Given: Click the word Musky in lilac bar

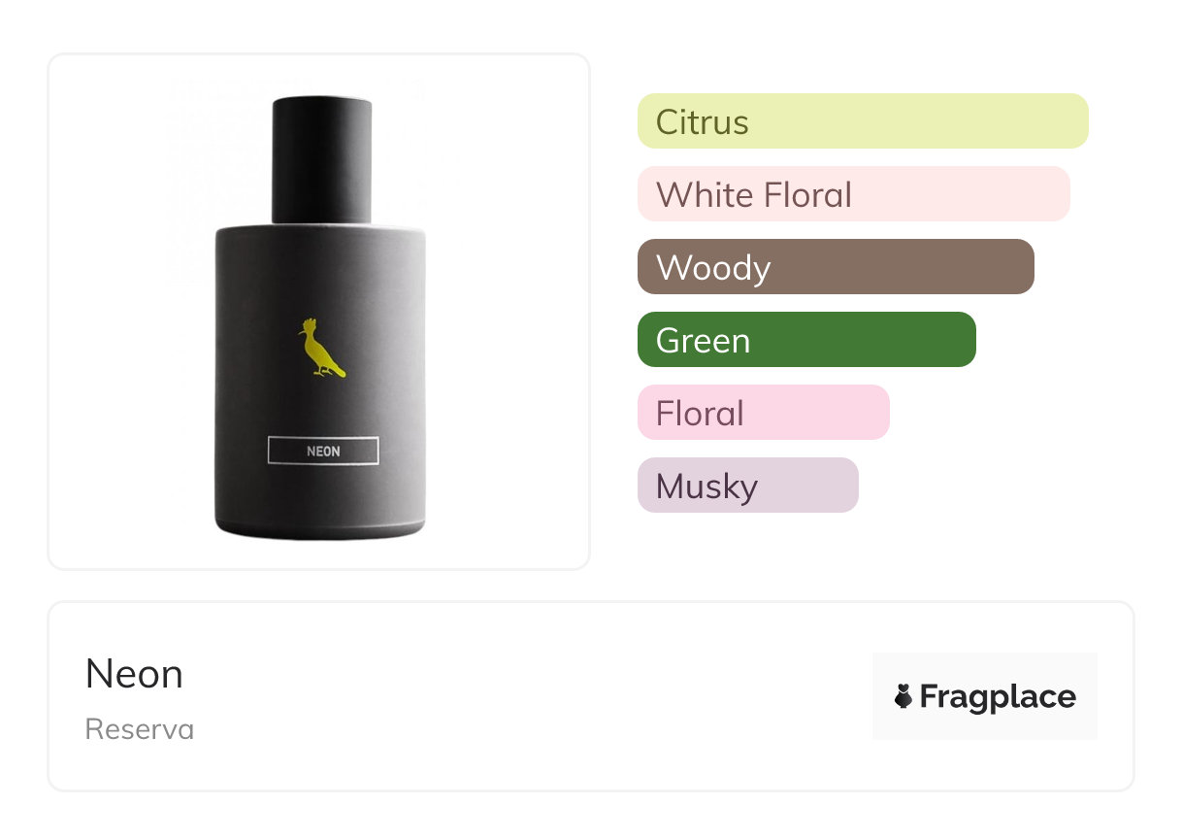Looking at the screenshot, I should point(706,487).
